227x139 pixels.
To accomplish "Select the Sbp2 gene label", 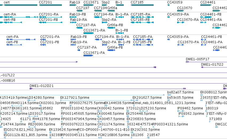I will 106,2.
